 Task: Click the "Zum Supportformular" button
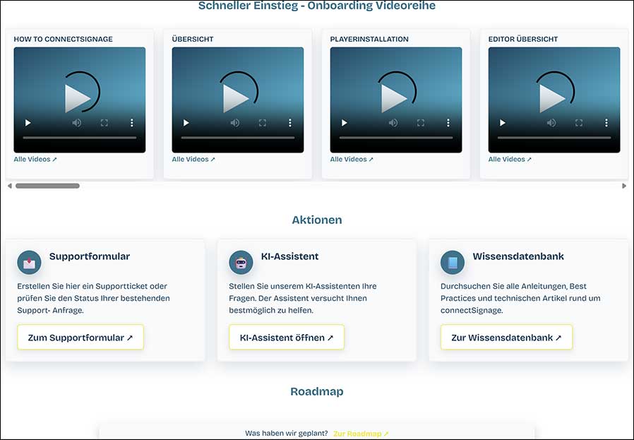80,337
